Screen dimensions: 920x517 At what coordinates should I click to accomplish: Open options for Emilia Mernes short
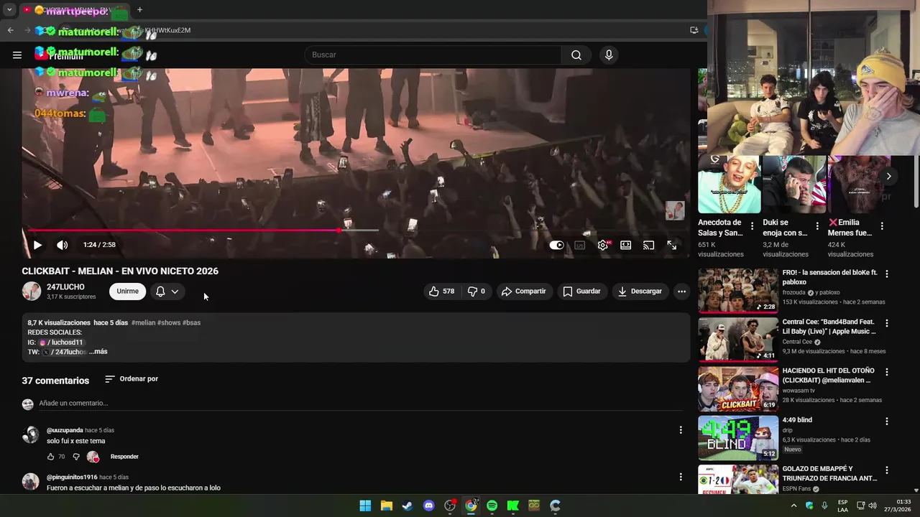tap(882, 225)
